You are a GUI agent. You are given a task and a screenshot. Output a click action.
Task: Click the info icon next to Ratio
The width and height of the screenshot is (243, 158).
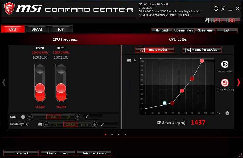point(23,117)
